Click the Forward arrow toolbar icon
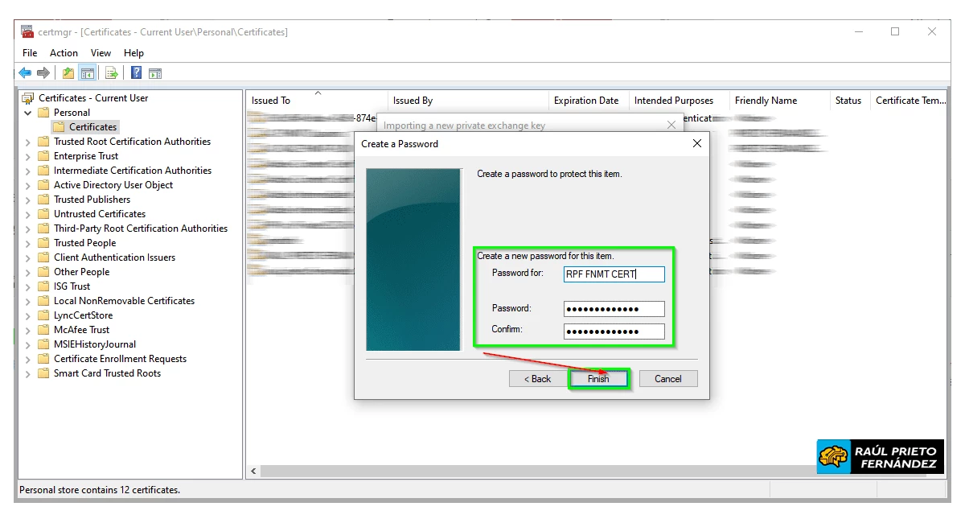 43,73
